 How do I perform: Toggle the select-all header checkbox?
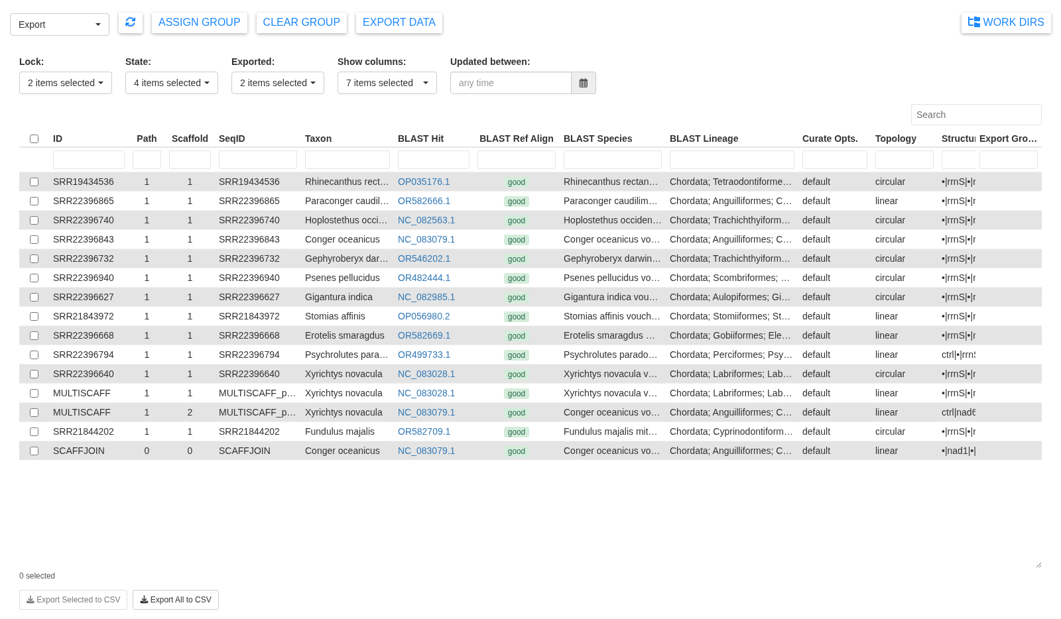tap(34, 139)
